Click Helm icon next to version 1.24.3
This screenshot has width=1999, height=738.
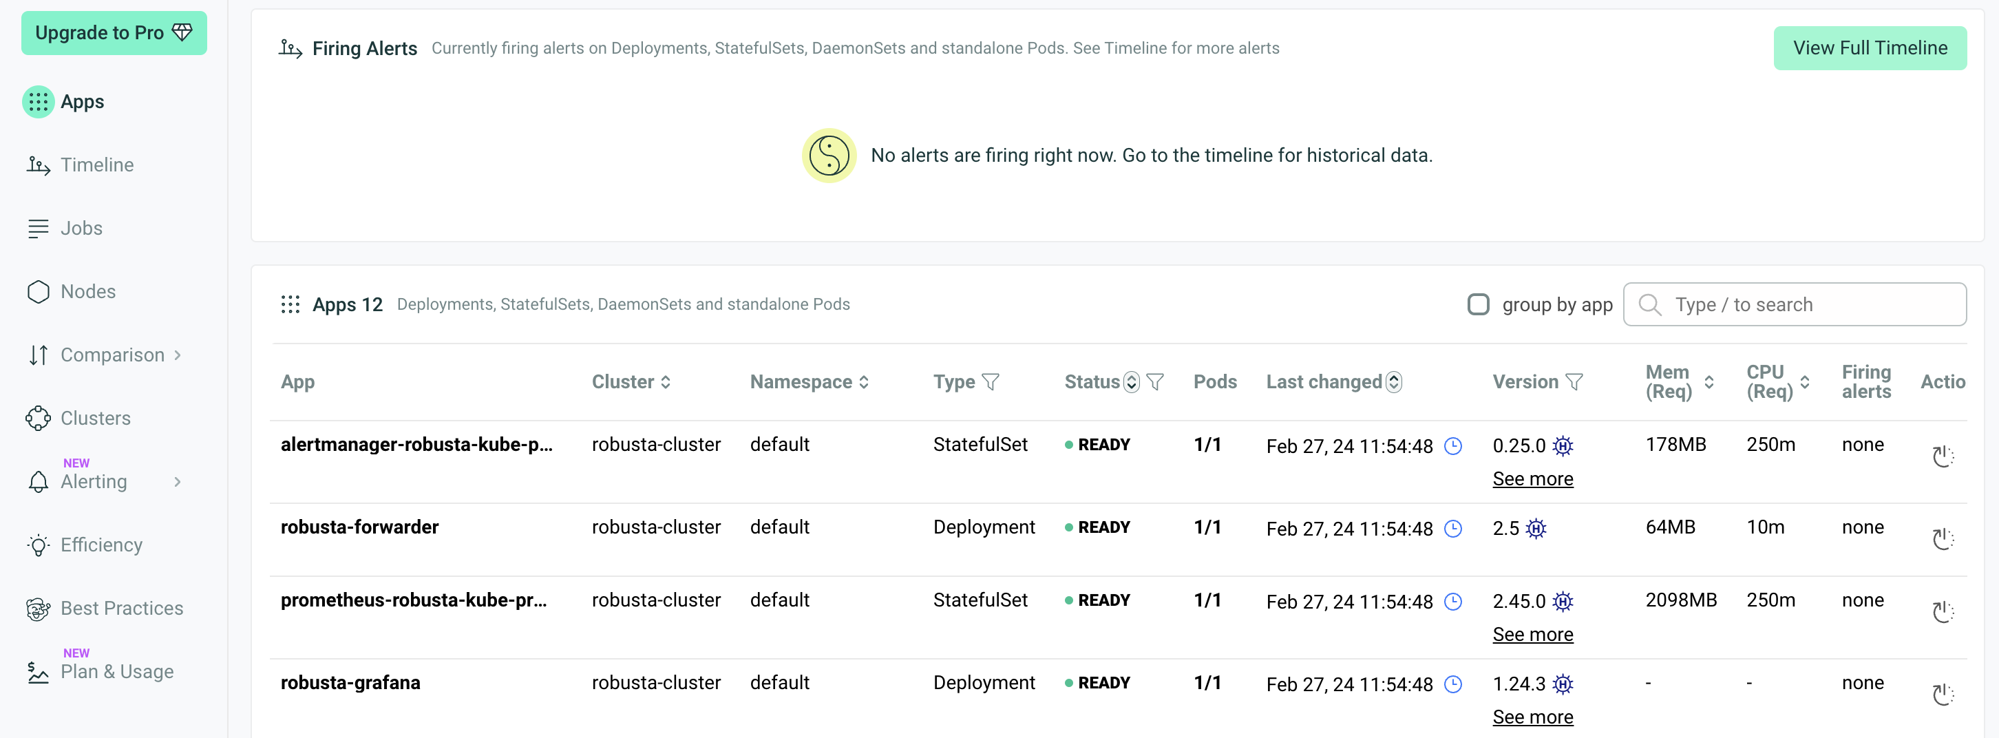click(x=1563, y=684)
